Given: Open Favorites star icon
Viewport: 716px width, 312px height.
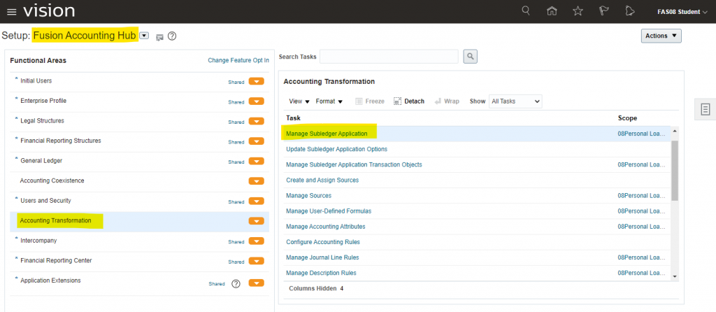Looking at the screenshot, I should [578, 11].
